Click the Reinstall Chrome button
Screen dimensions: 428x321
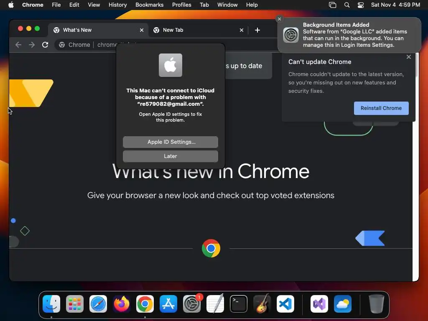[x=381, y=108]
